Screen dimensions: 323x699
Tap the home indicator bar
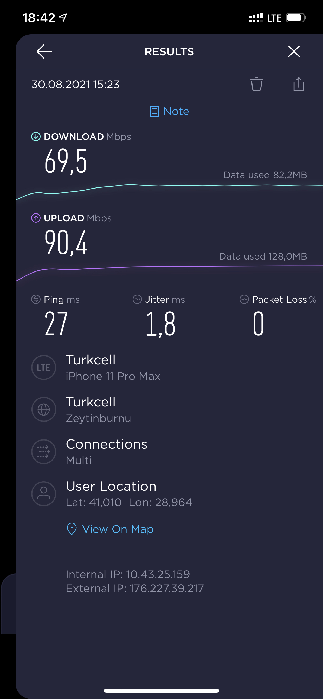pyautogui.click(x=161, y=691)
